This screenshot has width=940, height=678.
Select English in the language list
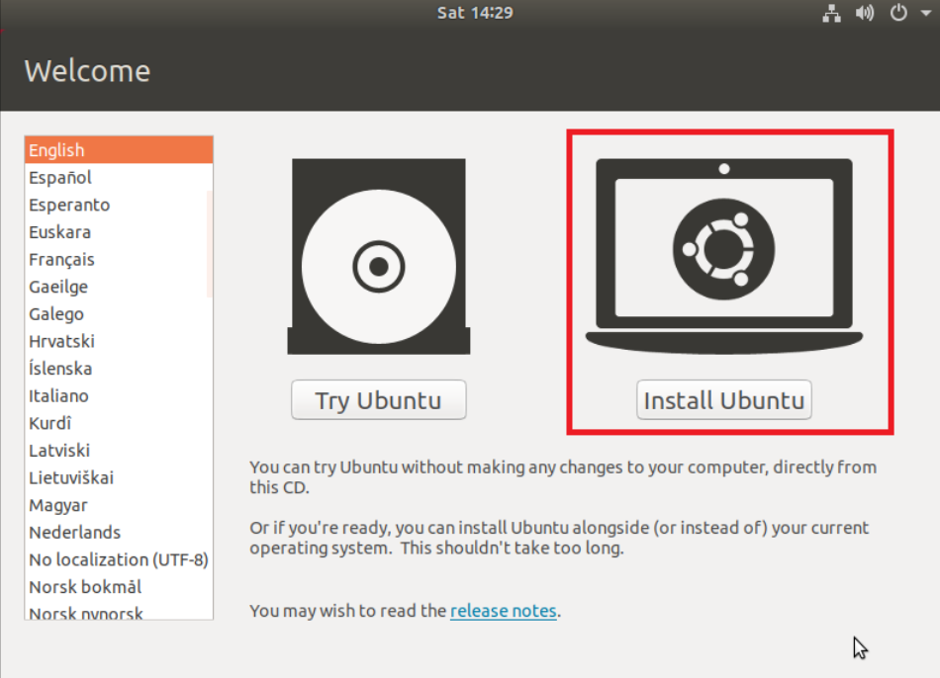(x=119, y=150)
